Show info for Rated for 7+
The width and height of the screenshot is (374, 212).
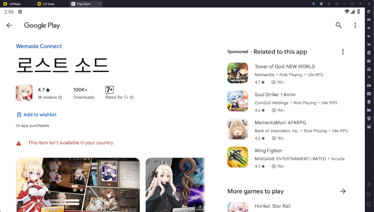tap(131, 97)
